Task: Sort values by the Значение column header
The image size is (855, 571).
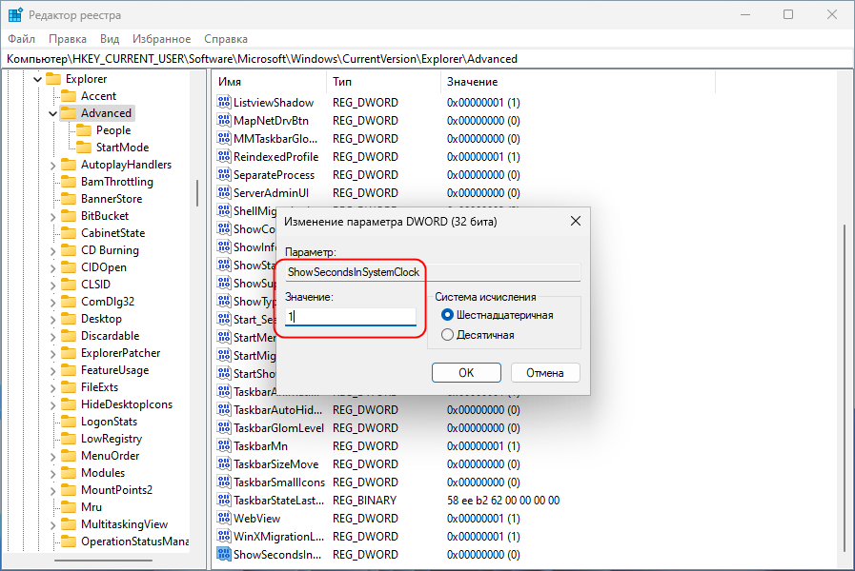Action: pyautogui.click(x=578, y=82)
